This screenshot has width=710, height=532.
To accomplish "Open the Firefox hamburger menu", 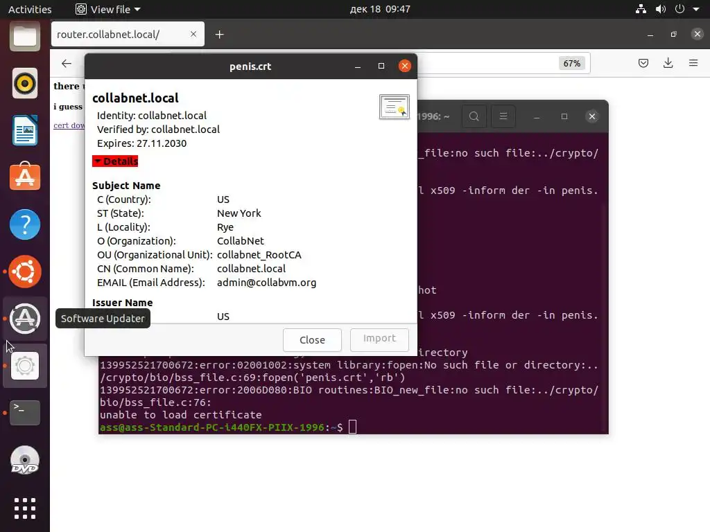I will coord(693,63).
